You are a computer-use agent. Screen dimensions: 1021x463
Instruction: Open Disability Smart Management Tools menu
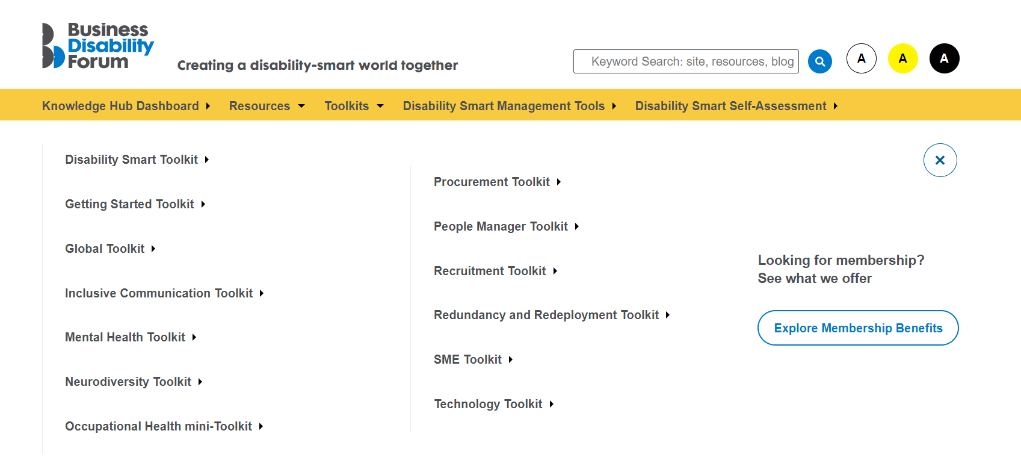click(504, 106)
